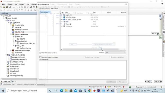Screen dimensions: 165x93
Task: Switch to POU tab at bottom
Action: click(13, 81)
